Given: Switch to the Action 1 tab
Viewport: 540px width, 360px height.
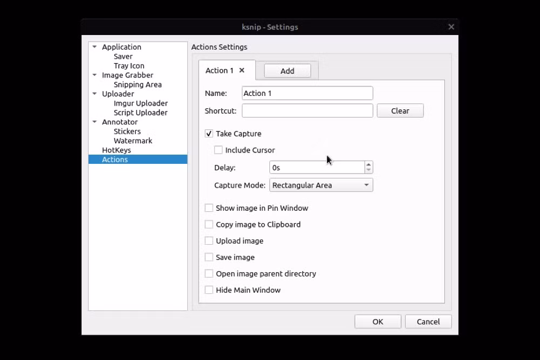Looking at the screenshot, I should pos(219,71).
